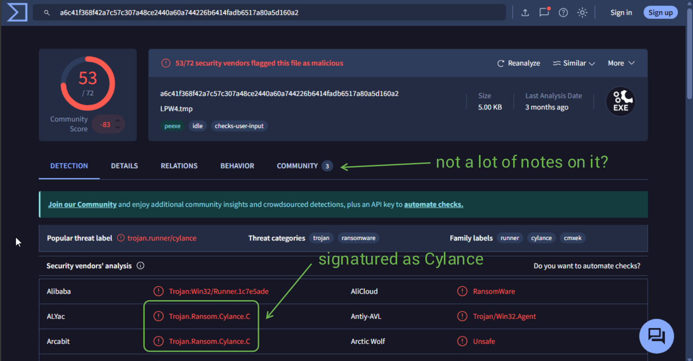Open the help question mark icon
Screen dimensions: 693x361
tap(563, 12)
